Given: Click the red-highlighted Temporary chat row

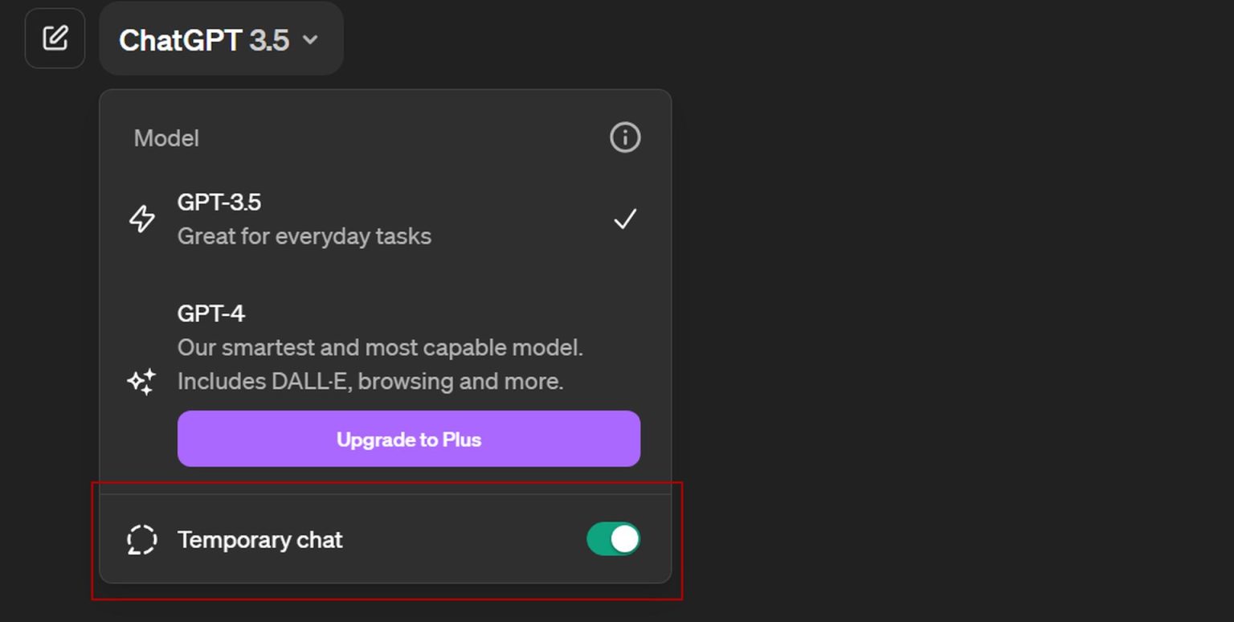Looking at the screenshot, I should point(386,538).
